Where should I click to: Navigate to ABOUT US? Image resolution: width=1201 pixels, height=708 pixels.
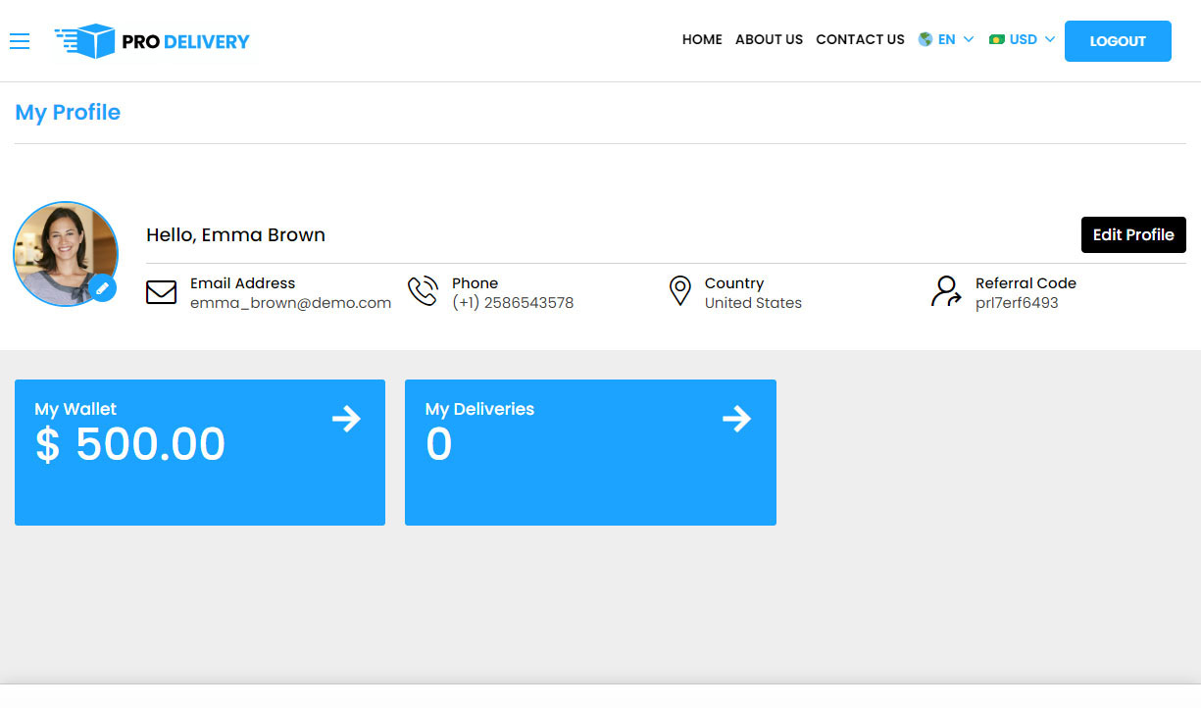coord(769,39)
